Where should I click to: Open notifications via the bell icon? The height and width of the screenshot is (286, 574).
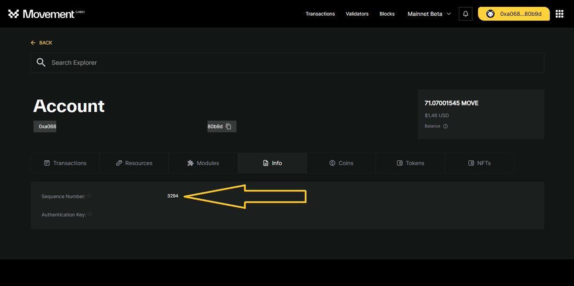[x=465, y=13]
